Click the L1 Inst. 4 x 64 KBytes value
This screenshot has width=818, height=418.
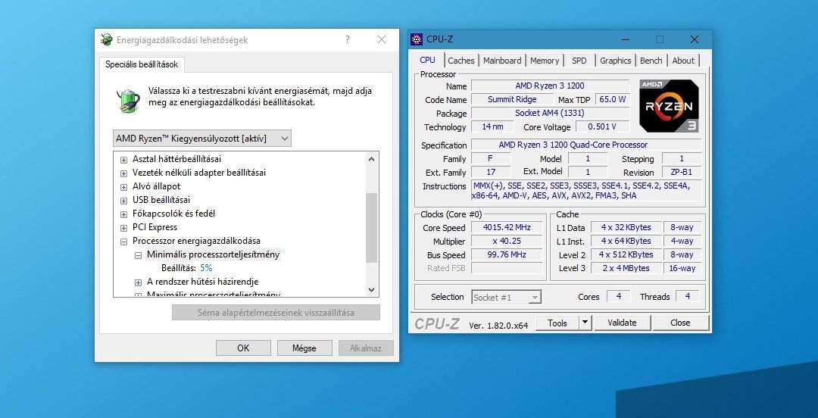point(626,241)
